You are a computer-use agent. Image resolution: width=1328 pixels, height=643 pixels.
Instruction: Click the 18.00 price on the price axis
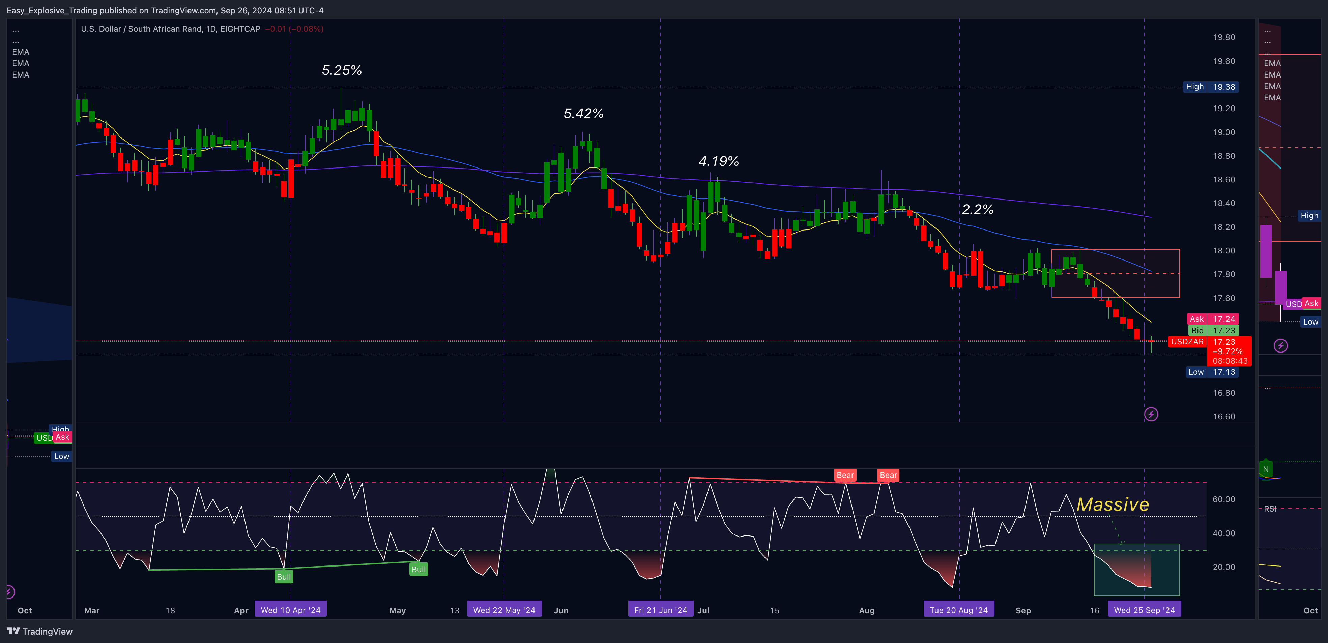tap(1224, 250)
